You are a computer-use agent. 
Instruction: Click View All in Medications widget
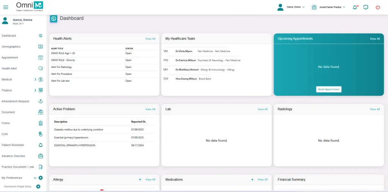263,179
